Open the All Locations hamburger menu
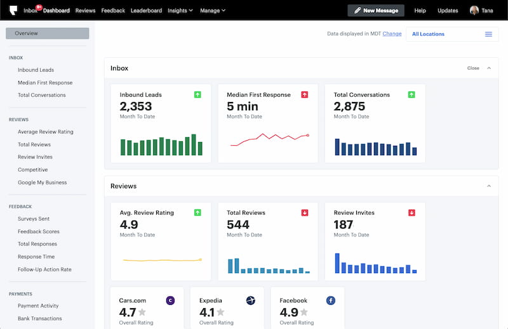This screenshot has height=329, width=508. (x=488, y=34)
